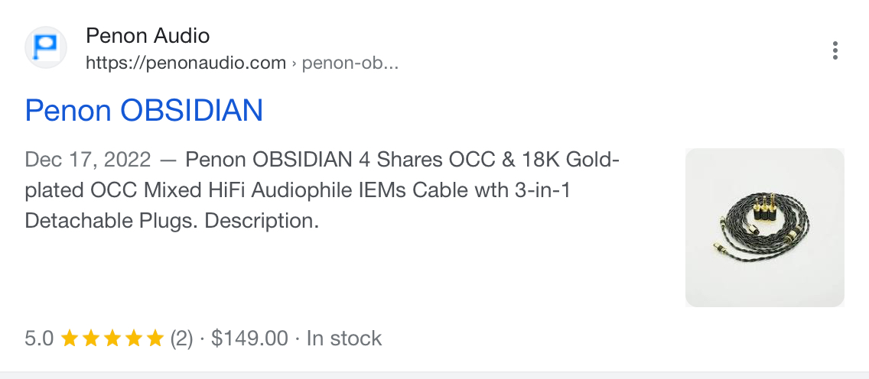Click the Detachable Plugs. Description. snippet line

(x=172, y=222)
